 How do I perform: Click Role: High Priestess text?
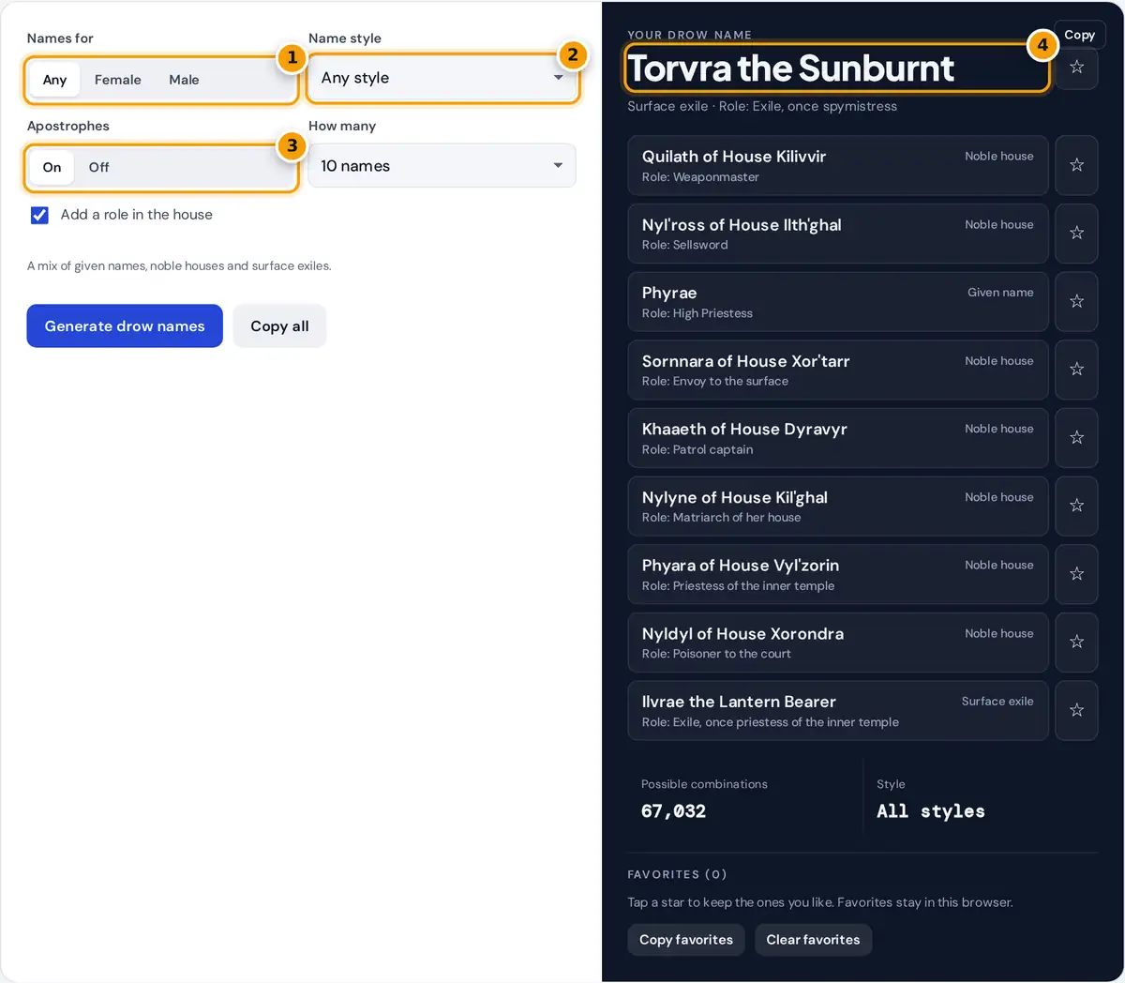697,313
